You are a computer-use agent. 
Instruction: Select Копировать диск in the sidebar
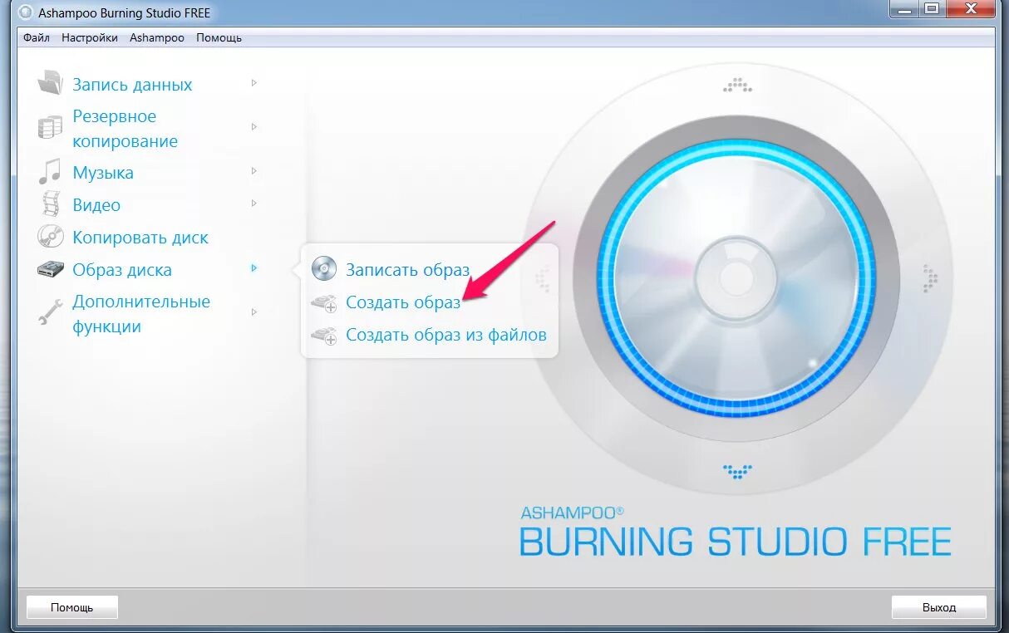(140, 238)
